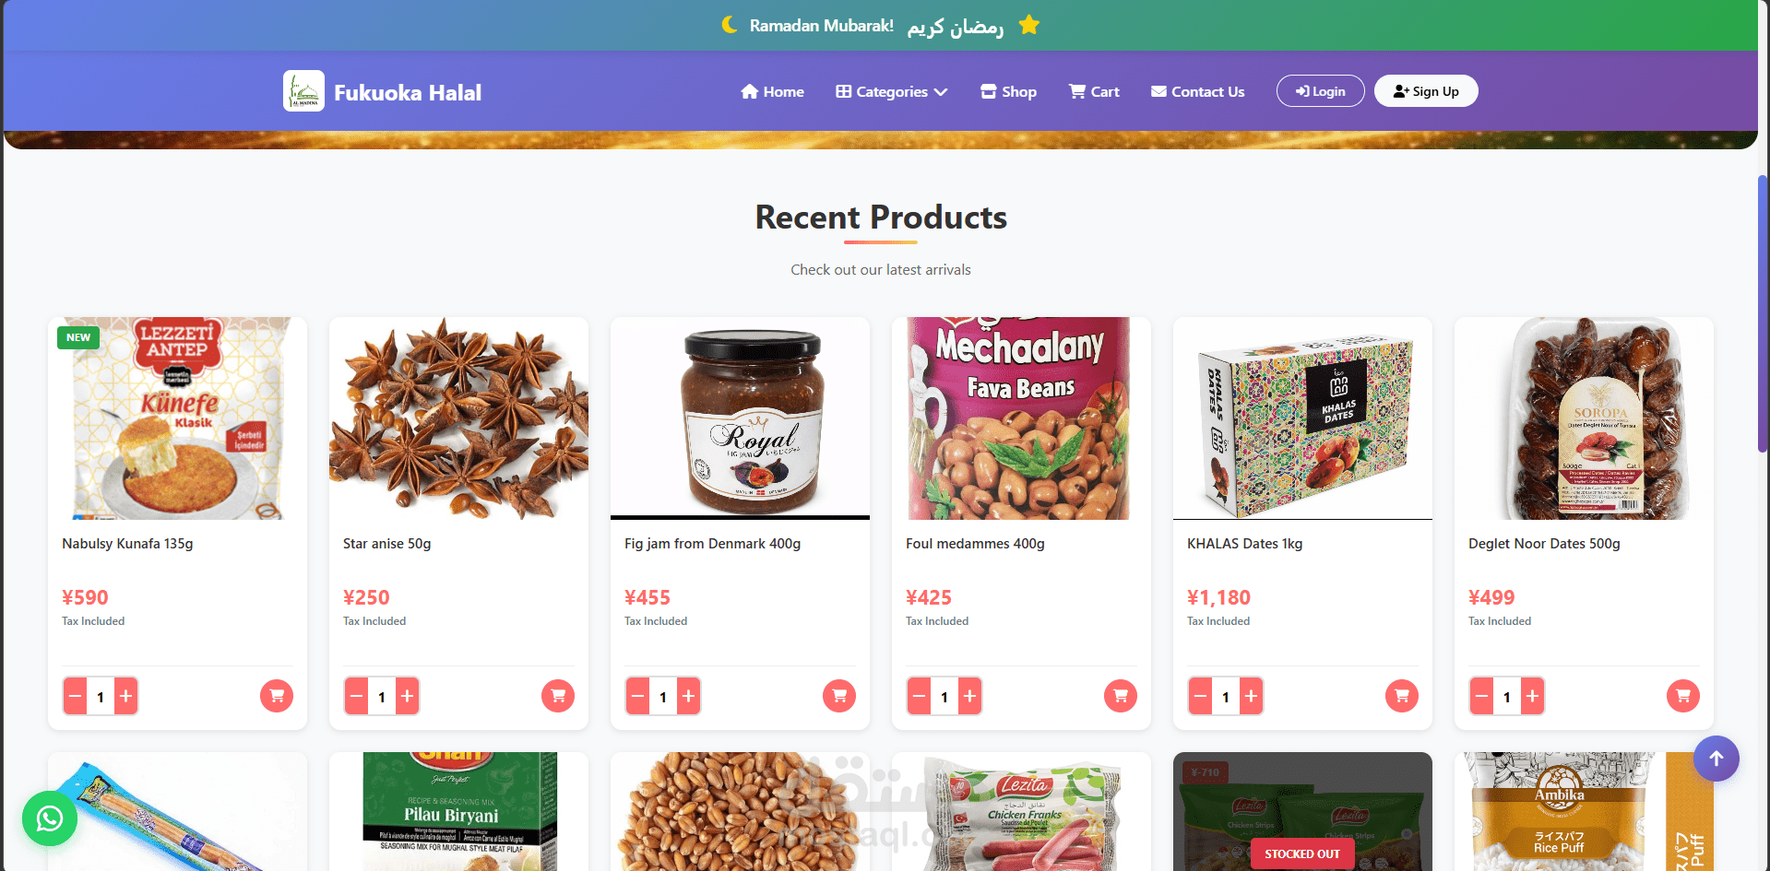The width and height of the screenshot is (1770, 871).
Task: Add Nabulsy Kunafa to cart
Action: (277, 696)
